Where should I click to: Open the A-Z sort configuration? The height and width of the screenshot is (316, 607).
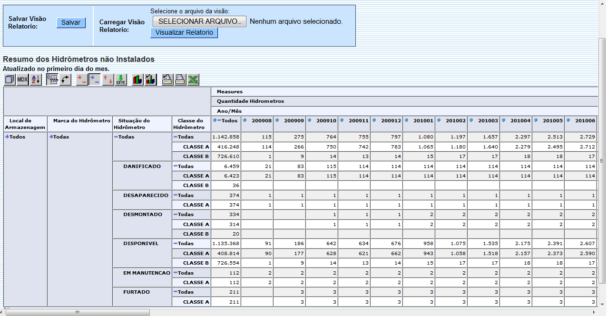coord(36,79)
